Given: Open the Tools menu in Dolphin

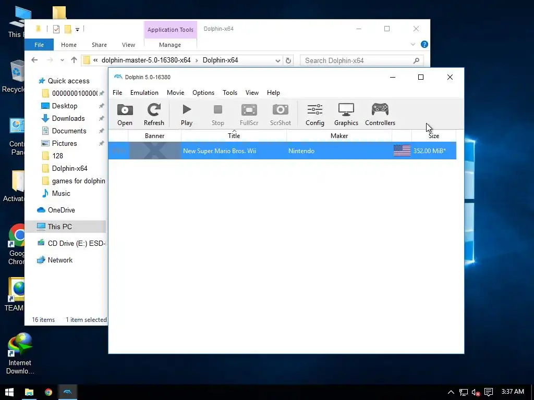Looking at the screenshot, I should 230,93.
